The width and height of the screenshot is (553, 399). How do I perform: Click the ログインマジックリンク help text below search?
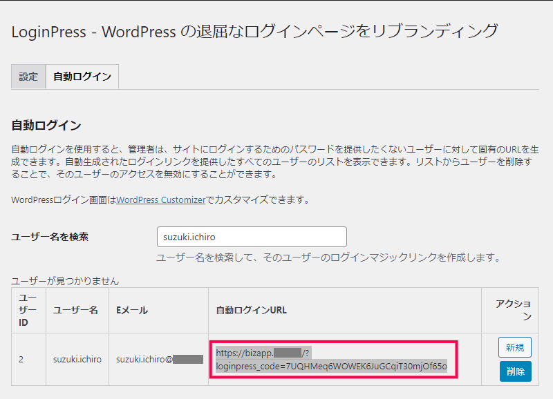pos(328,257)
